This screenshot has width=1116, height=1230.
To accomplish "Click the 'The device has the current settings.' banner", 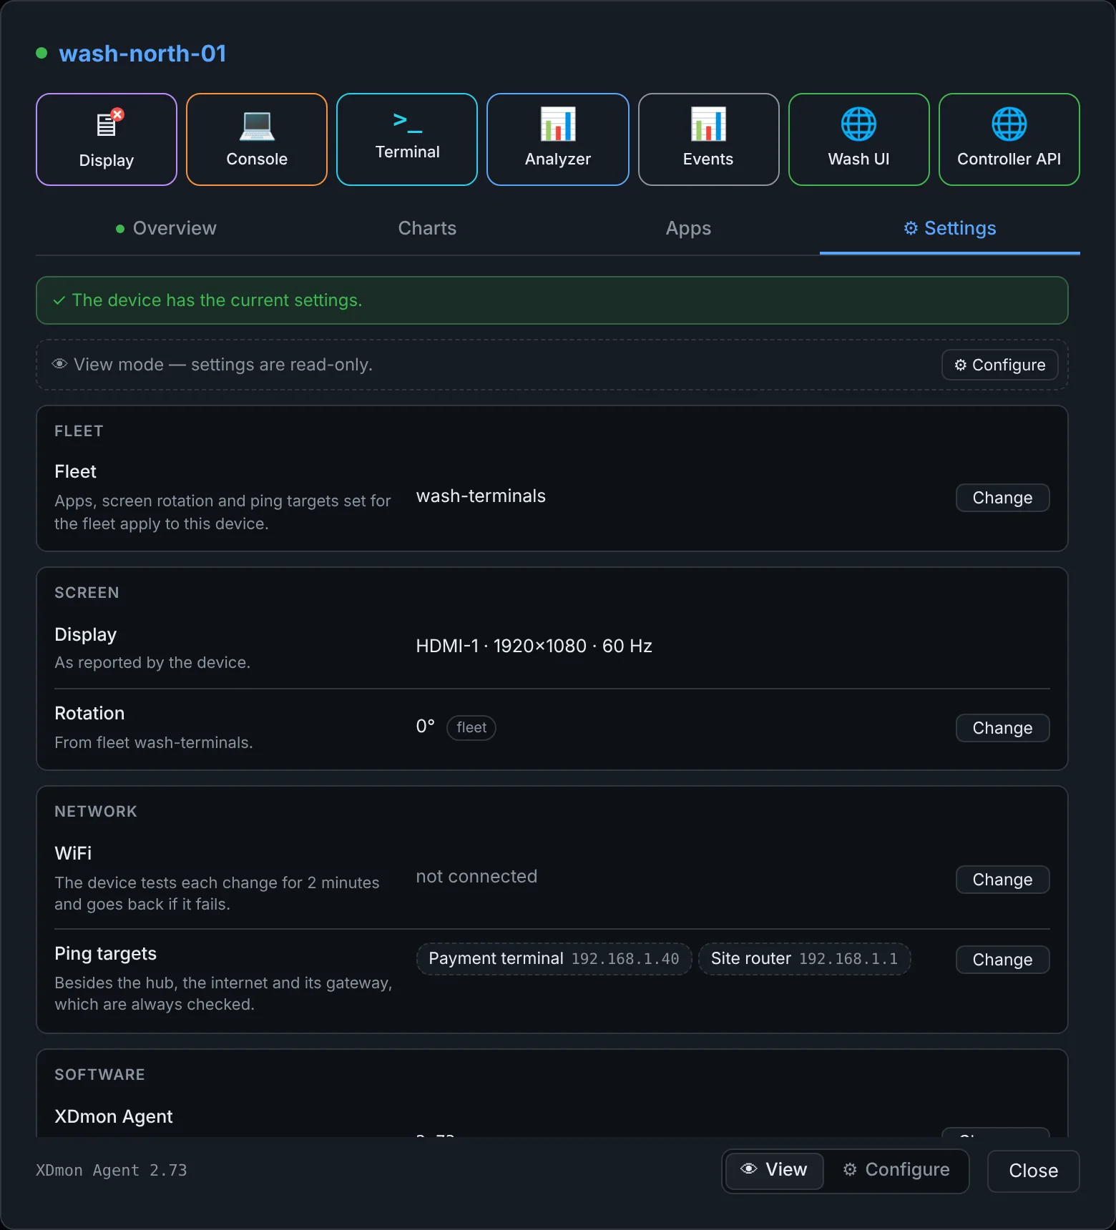I will 552,300.
